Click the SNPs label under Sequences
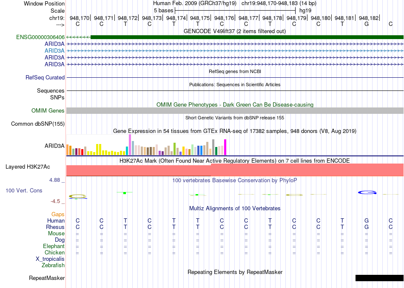404x288 pixels. pyautogui.click(x=57, y=98)
